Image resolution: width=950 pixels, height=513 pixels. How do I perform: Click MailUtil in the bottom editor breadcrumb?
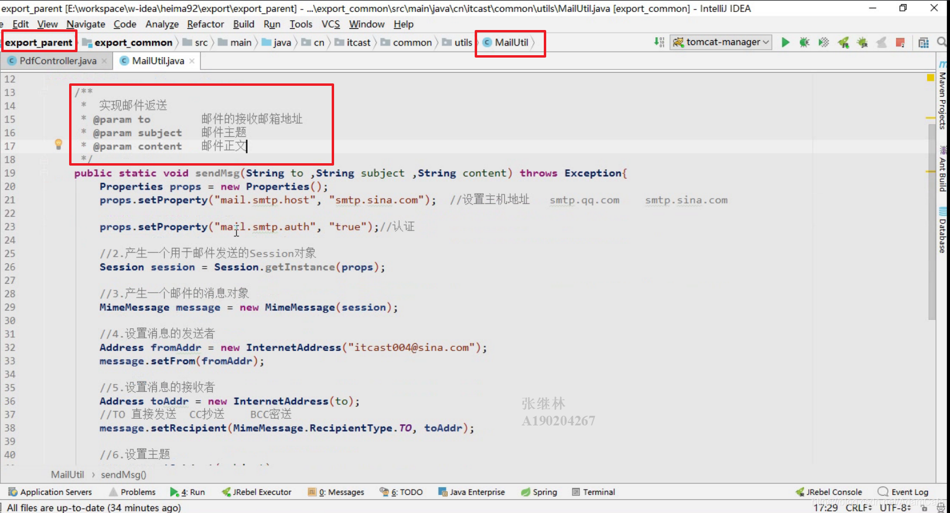tap(67, 475)
